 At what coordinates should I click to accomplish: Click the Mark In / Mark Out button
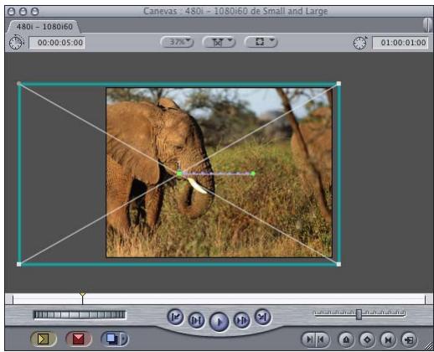[316, 339]
